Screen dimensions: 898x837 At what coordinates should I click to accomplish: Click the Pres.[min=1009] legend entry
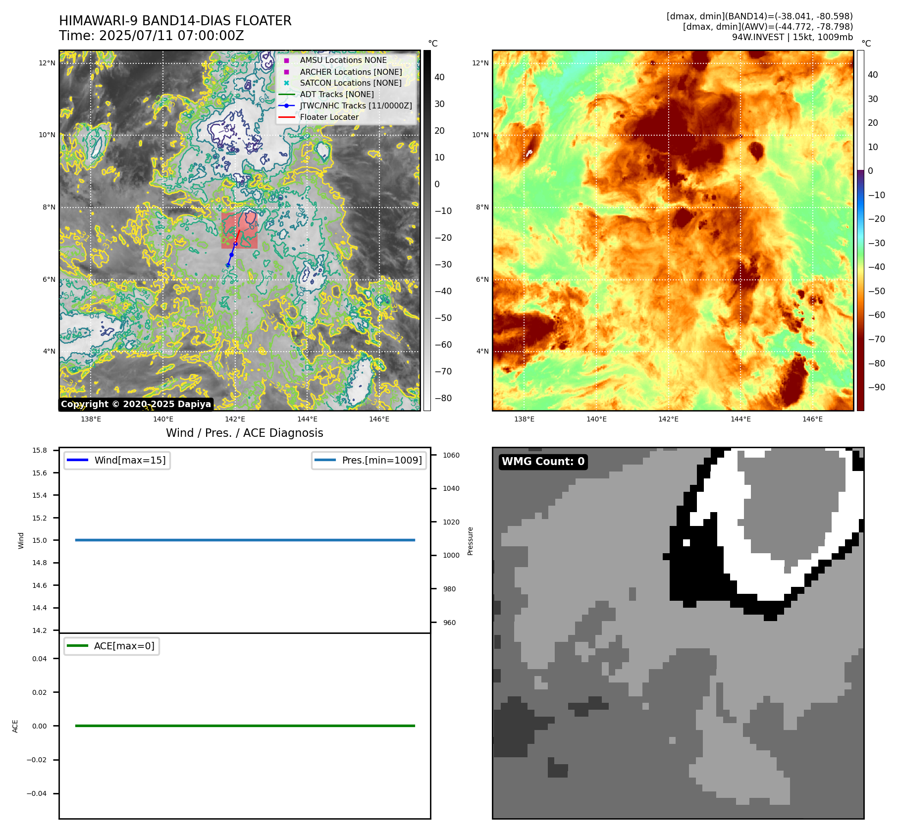click(369, 460)
